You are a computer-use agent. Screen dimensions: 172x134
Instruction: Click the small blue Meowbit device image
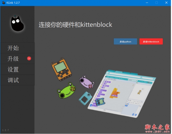[x=100, y=102]
